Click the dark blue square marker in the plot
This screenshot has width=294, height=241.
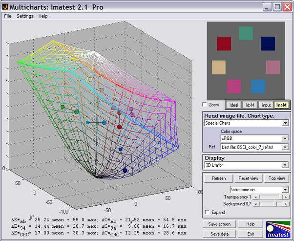pyautogui.click(x=121, y=150)
